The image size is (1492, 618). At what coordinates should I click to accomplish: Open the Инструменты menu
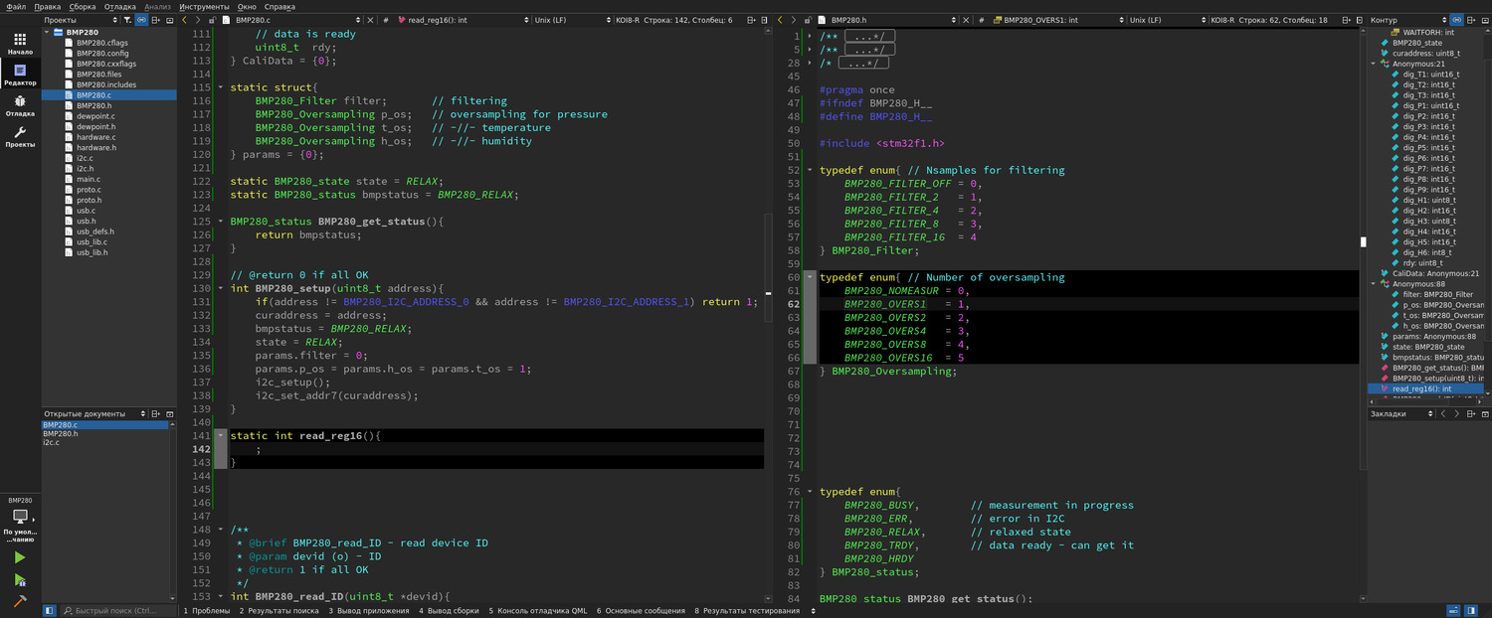(x=203, y=6)
